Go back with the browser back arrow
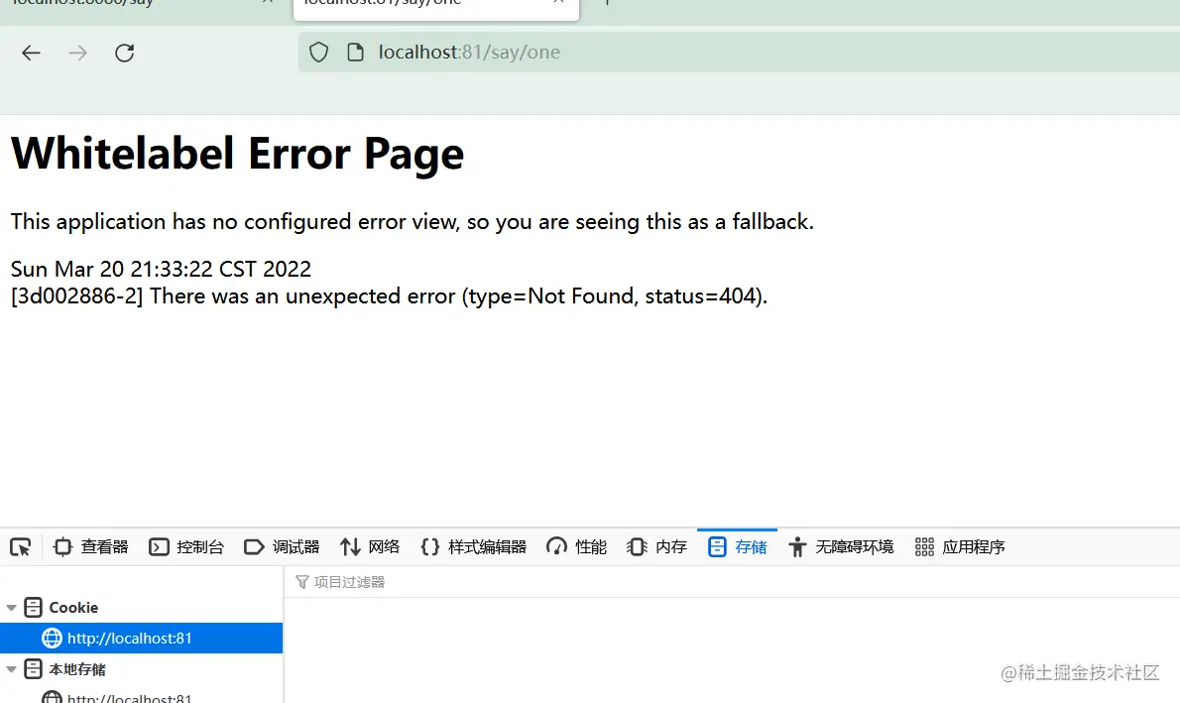This screenshot has height=703, width=1180. (31, 53)
